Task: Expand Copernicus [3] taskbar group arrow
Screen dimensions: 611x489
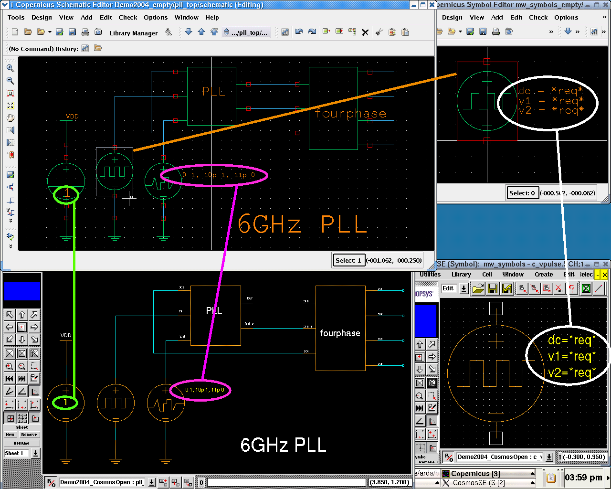Action: coord(533,474)
